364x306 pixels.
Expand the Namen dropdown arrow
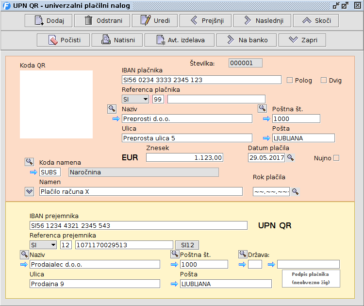tap(29, 191)
